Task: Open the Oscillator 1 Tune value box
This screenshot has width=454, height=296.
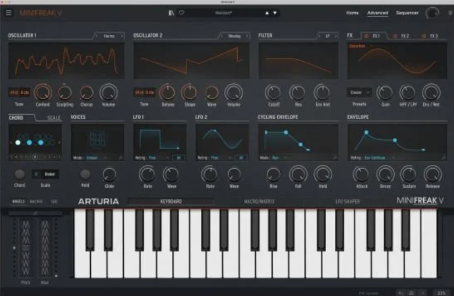Action: [19, 92]
